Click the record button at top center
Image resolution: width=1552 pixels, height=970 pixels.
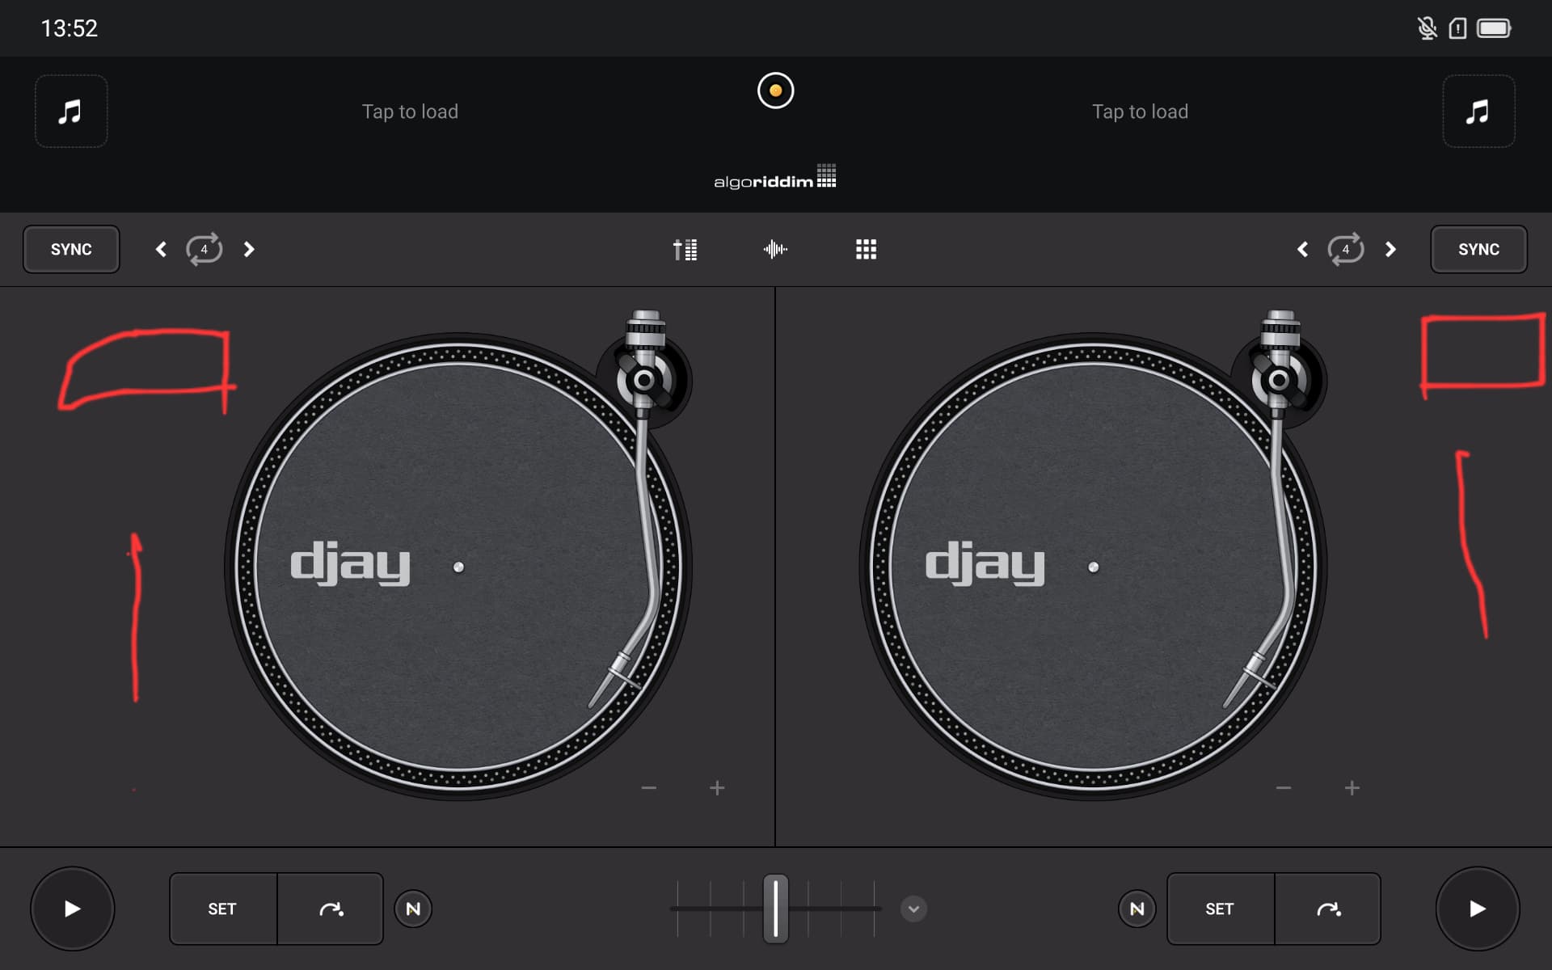point(775,91)
